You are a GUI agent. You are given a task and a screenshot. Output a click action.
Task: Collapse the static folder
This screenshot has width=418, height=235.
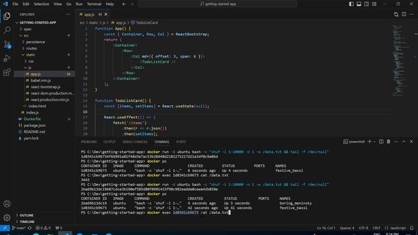pos(31,55)
